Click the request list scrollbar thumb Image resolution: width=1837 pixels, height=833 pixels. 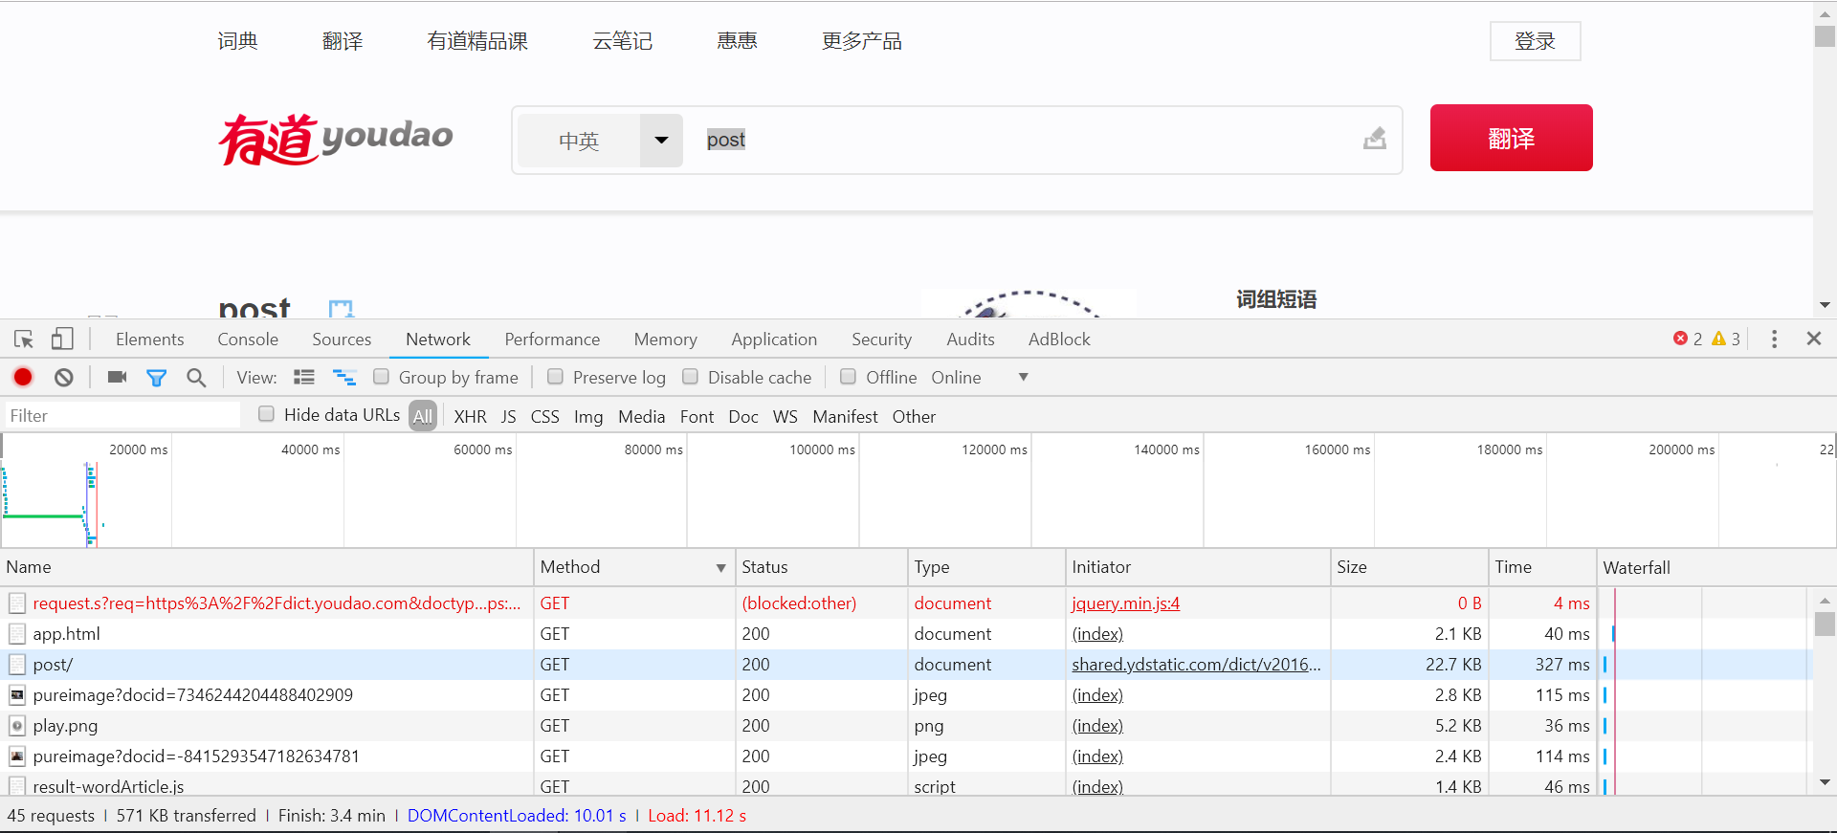(1825, 624)
